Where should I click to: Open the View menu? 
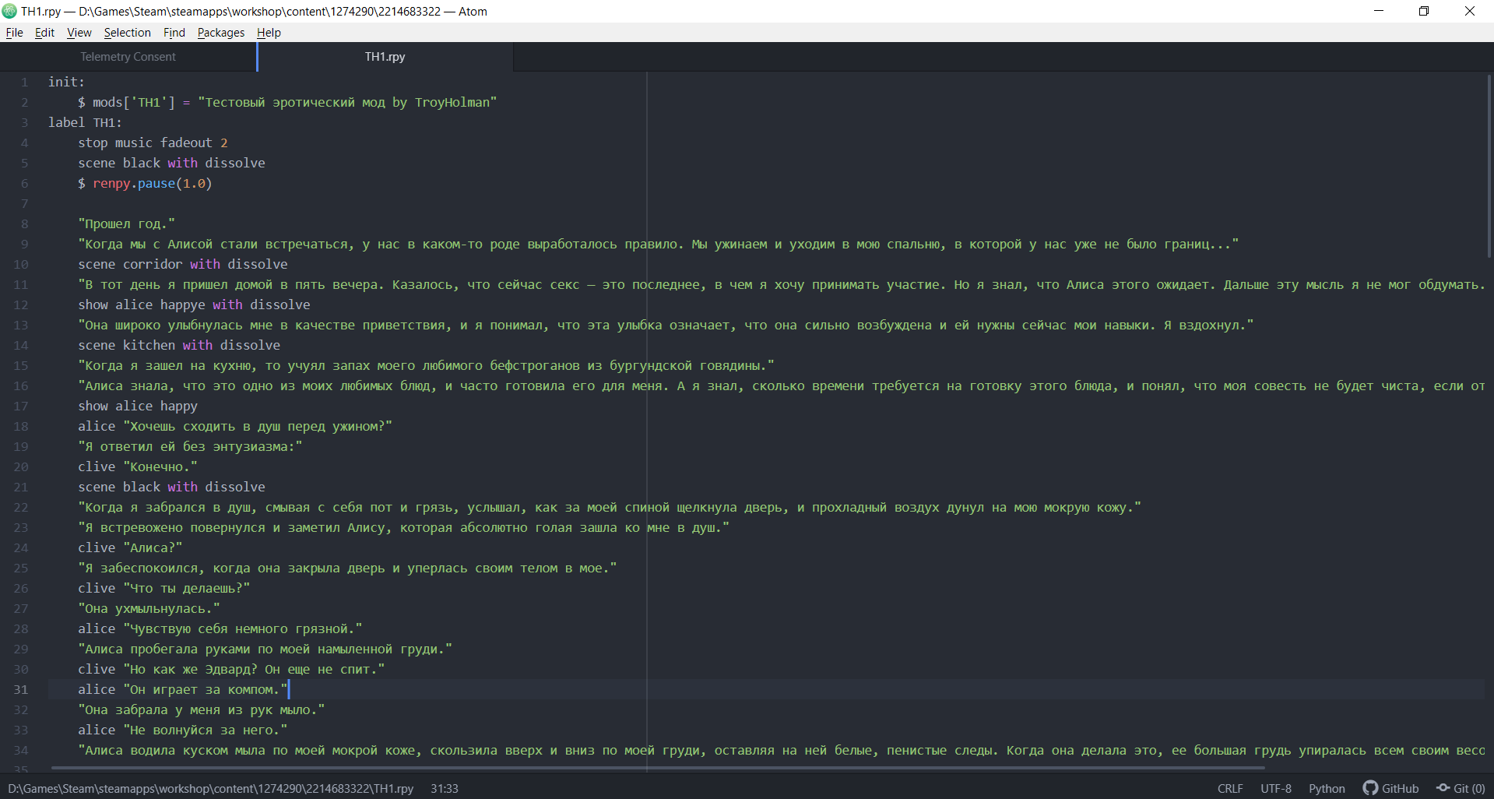point(79,33)
